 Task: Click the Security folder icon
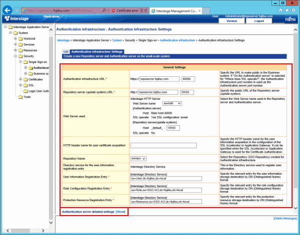pyautogui.click(x=20, y=56)
